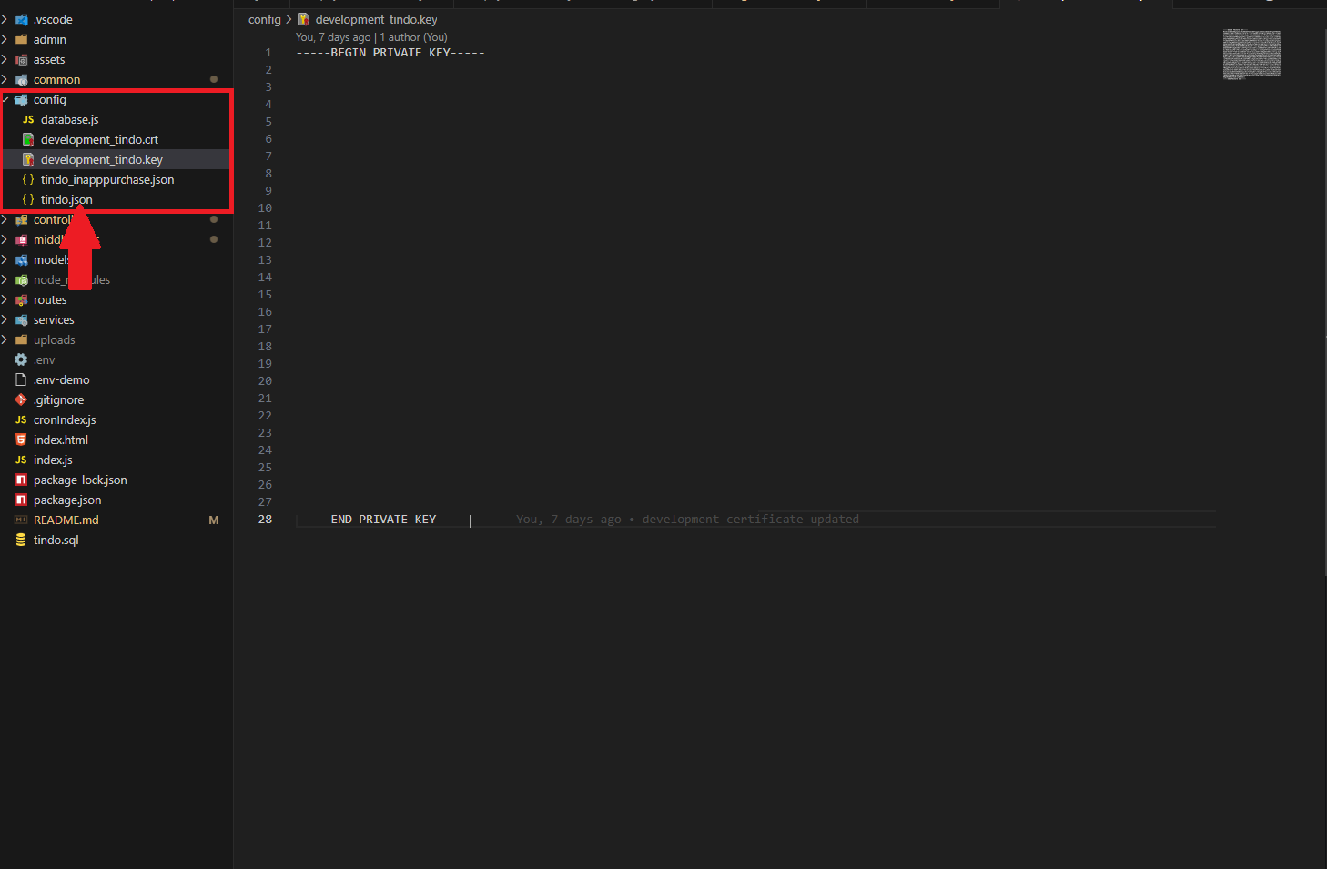The height and width of the screenshot is (869, 1327).
Task: Click line number 14 in the gutter
Action: 265,278
